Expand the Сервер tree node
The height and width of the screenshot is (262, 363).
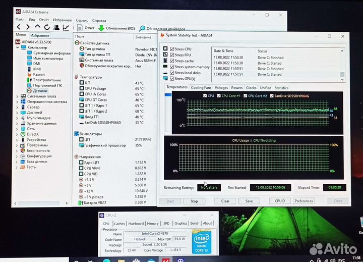tap(17, 107)
